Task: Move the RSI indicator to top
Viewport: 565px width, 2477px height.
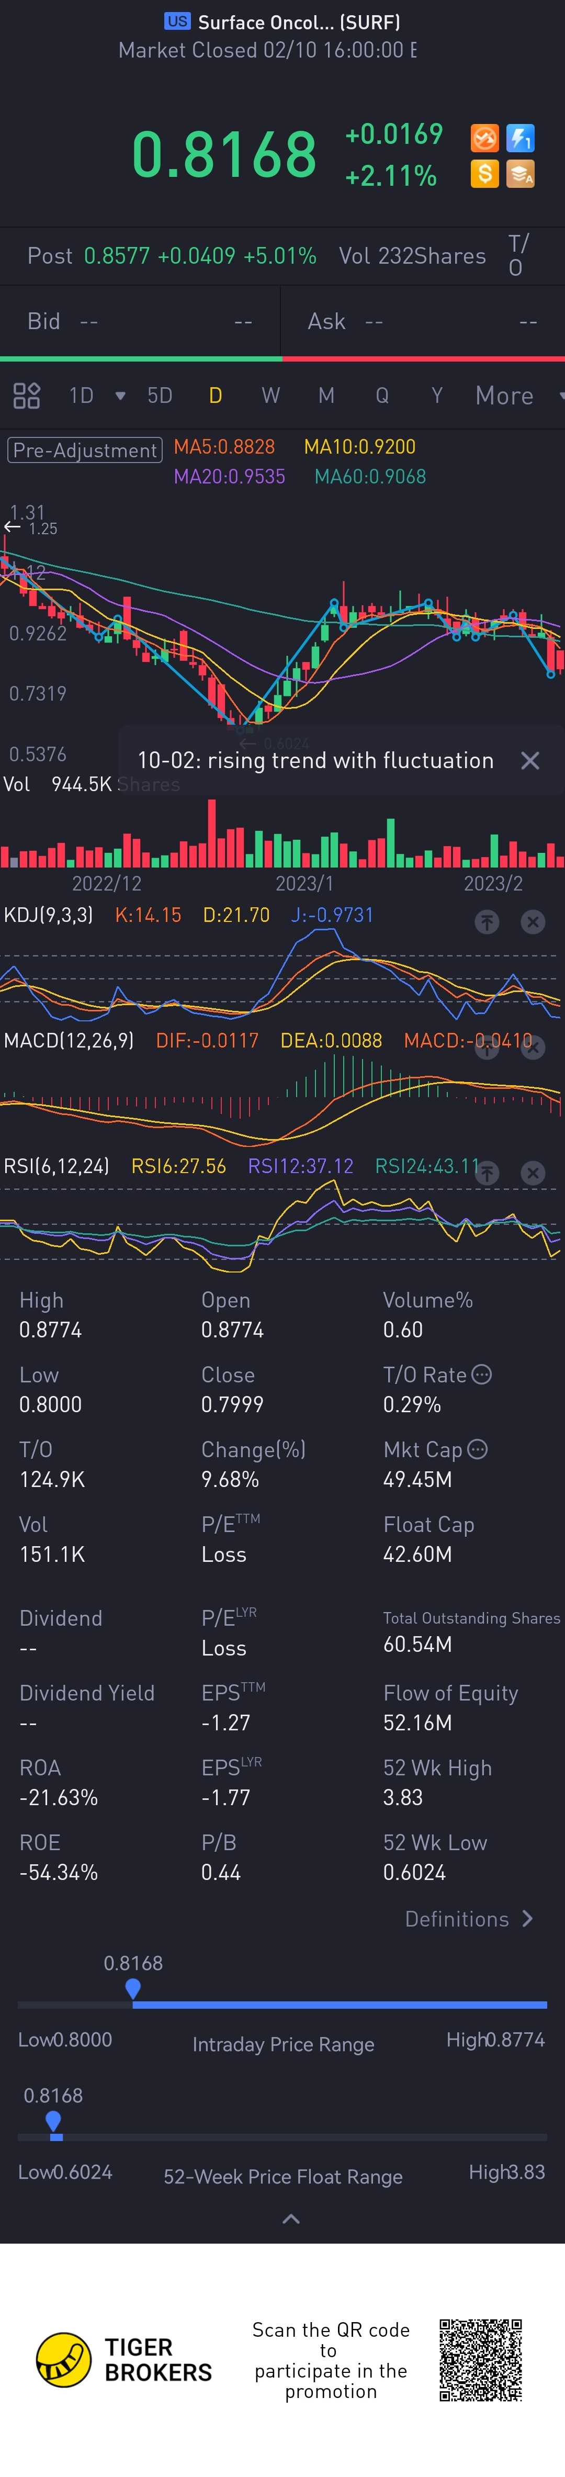Action: [x=487, y=1173]
